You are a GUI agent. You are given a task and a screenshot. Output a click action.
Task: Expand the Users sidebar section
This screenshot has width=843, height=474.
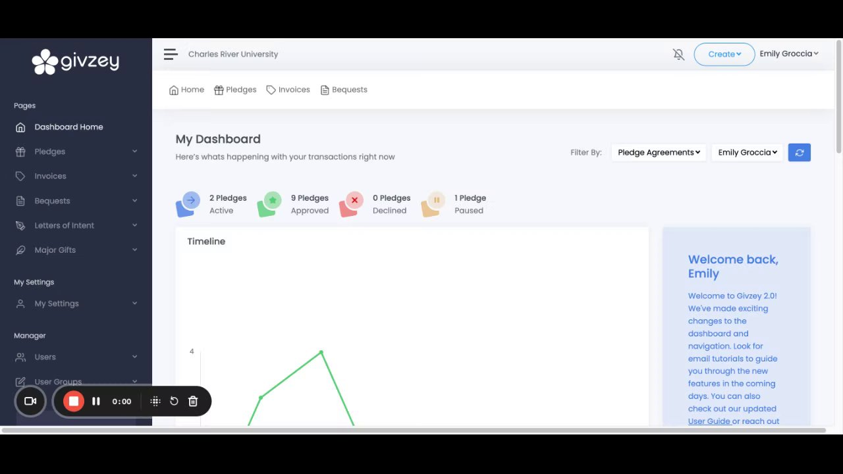[x=134, y=357]
